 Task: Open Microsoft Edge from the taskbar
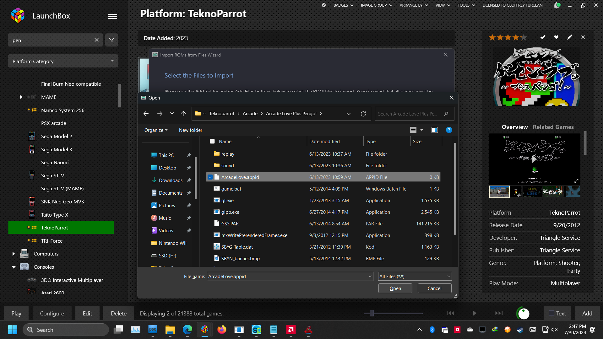tap(187, 330)
